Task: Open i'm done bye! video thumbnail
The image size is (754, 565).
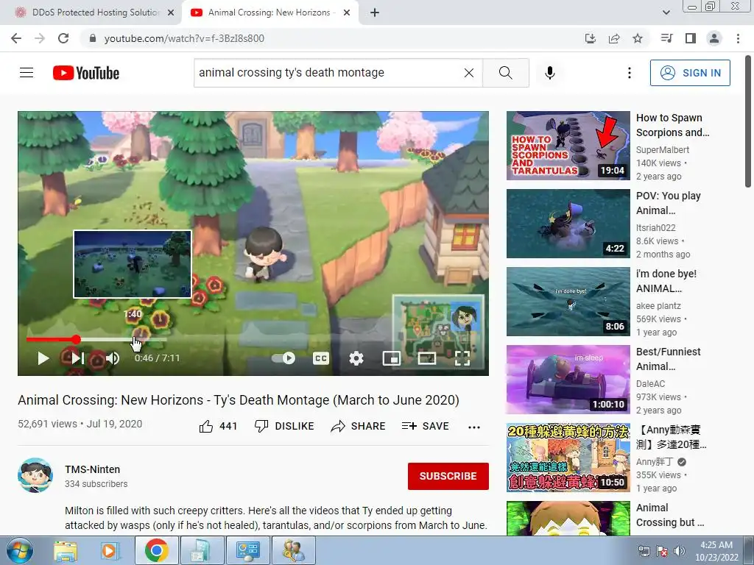Action: click(x=568, y=302)
